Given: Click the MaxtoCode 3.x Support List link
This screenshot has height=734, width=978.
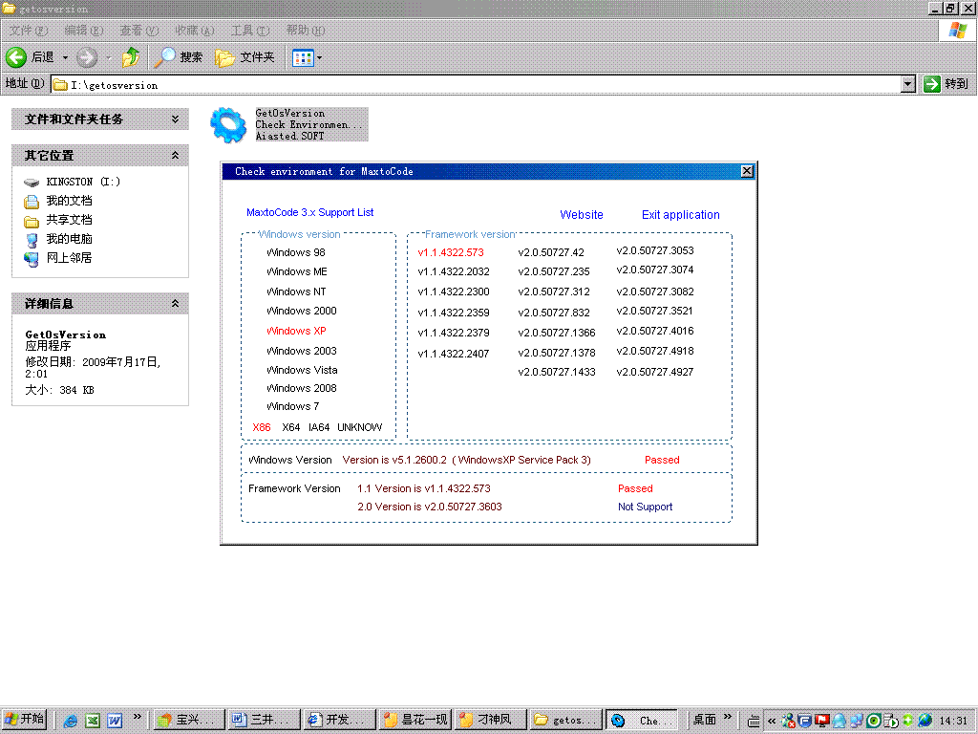Looking at the screenshot, I should (x=310, y=212).
